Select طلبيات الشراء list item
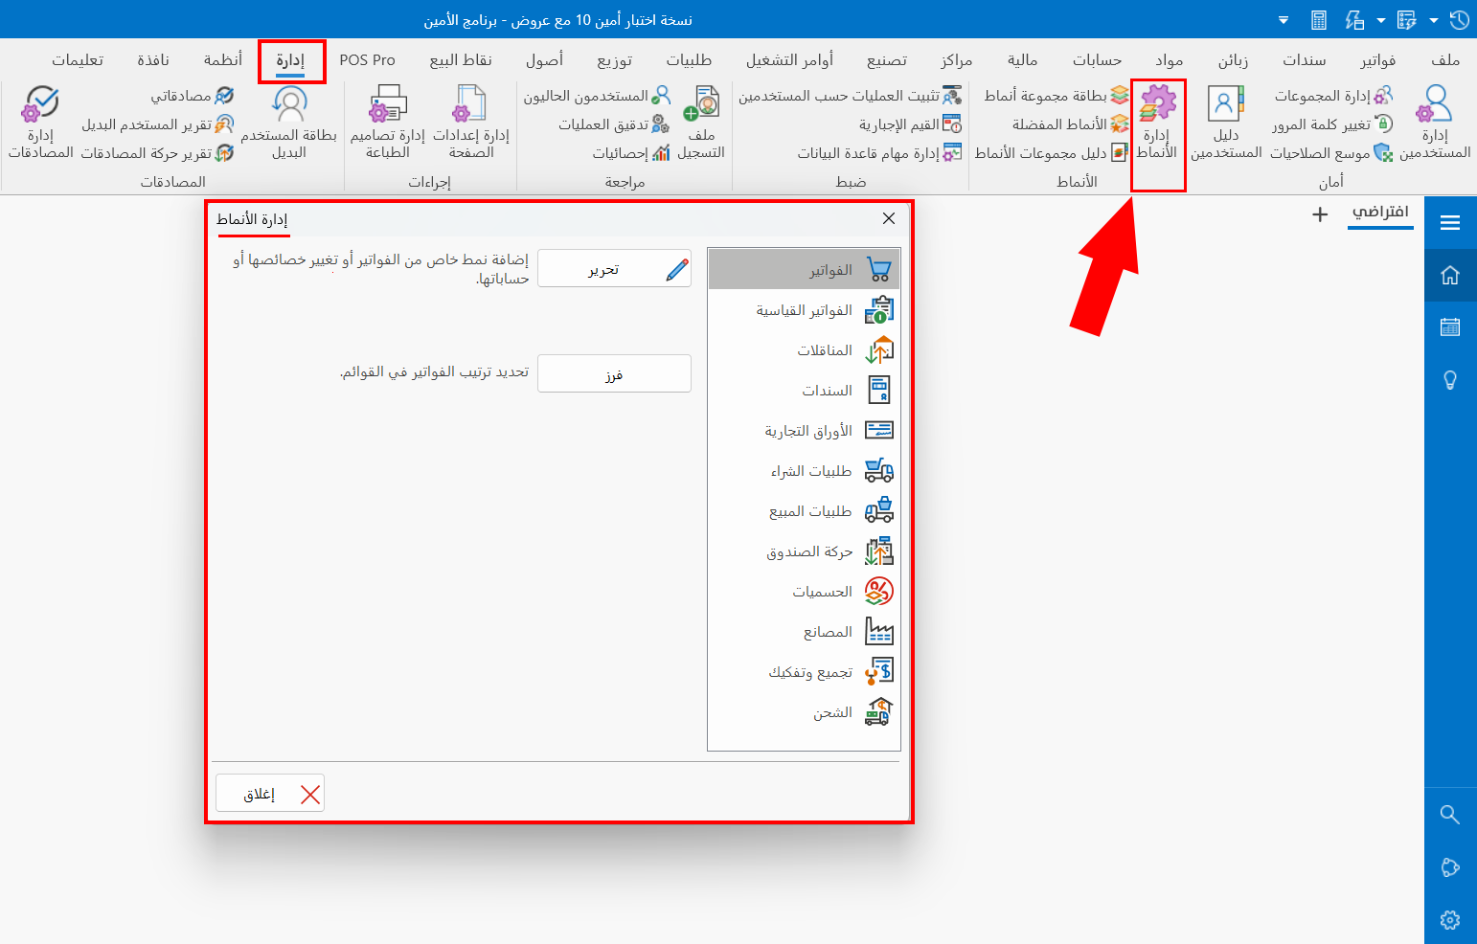 [x=804, y=471]
